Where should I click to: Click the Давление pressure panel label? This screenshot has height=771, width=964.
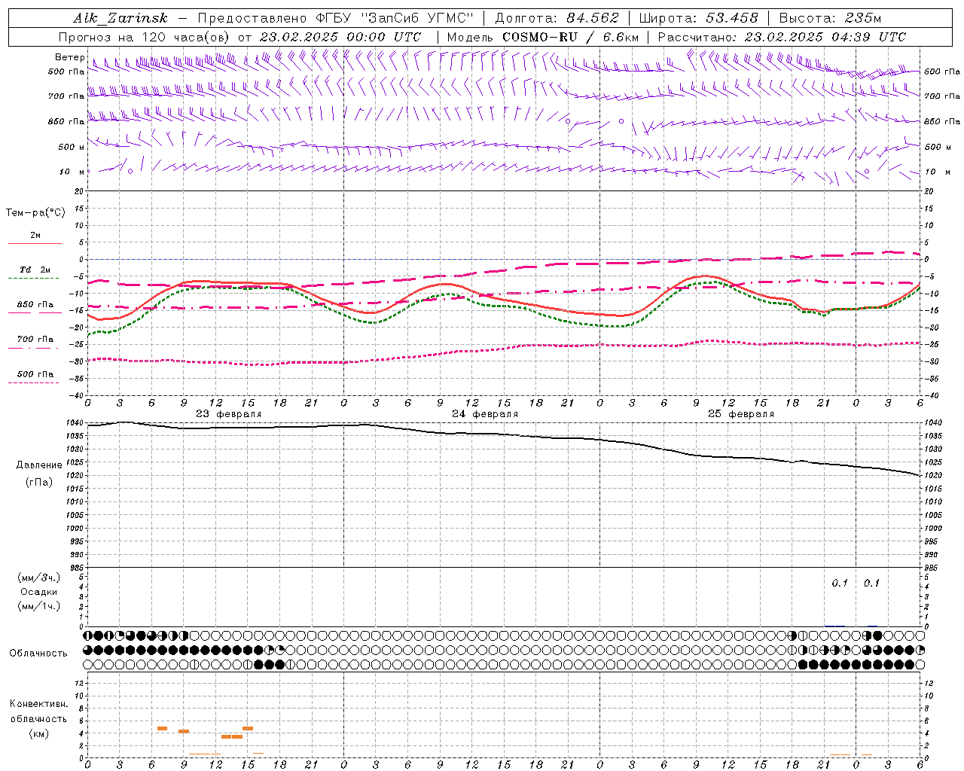pyautogui.click(x=39, y=465)
